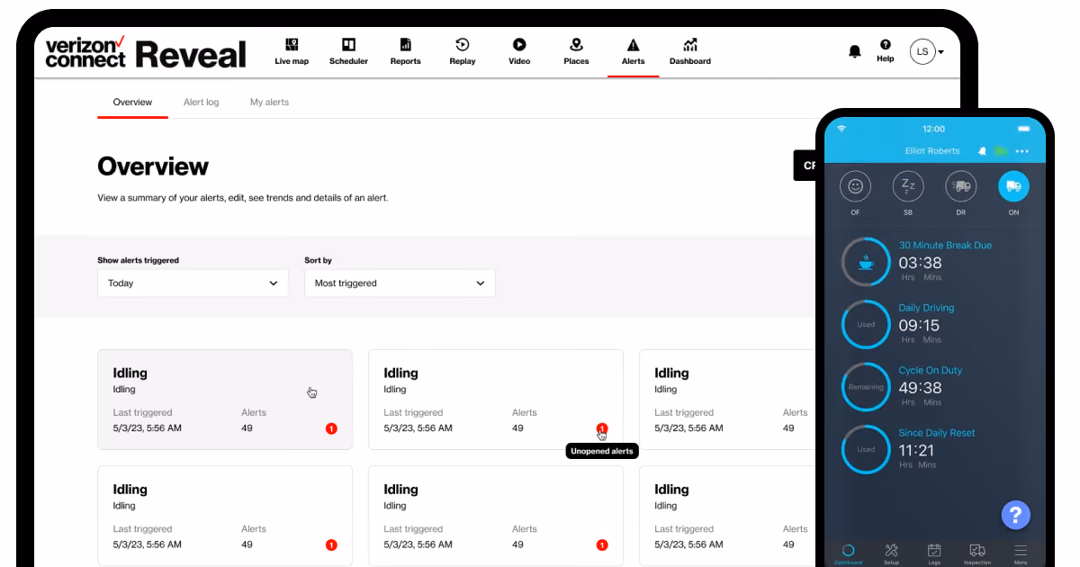Navigate to Places
The width and height of the screenshot is (1080, 567).
pyautogui.click(x=576, y=51)
